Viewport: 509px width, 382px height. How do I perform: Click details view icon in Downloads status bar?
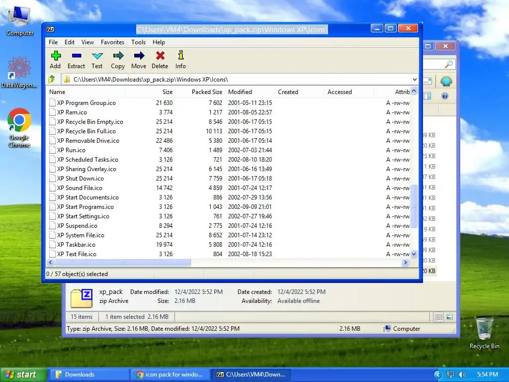click(438, 317)
